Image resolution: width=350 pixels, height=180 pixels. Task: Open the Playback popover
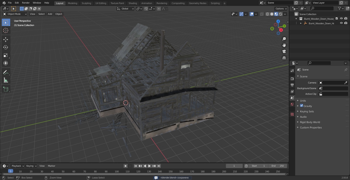click(17, 166)
